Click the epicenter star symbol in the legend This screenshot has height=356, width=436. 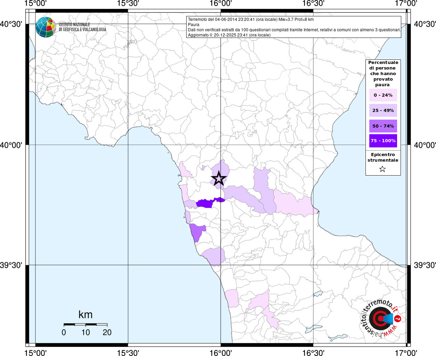[x=382, y=169]
